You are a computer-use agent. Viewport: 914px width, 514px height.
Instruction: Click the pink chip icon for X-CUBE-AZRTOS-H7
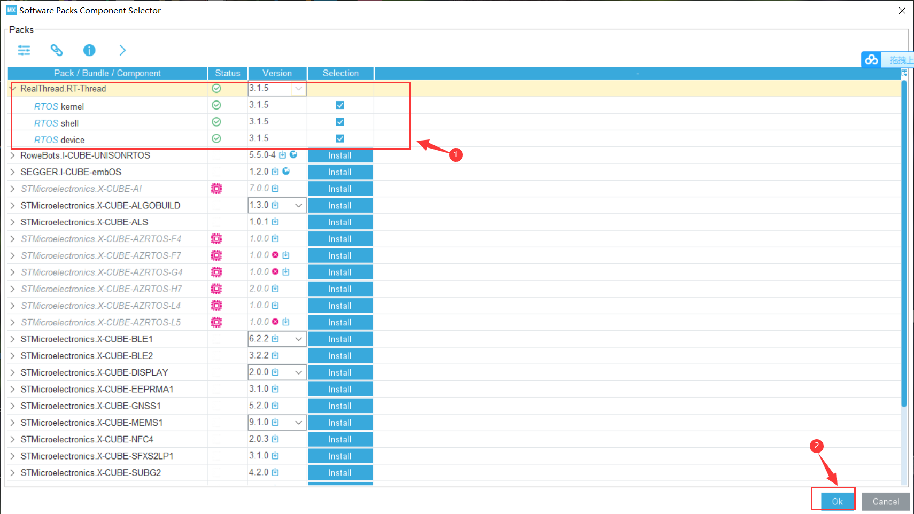(216, 289)
